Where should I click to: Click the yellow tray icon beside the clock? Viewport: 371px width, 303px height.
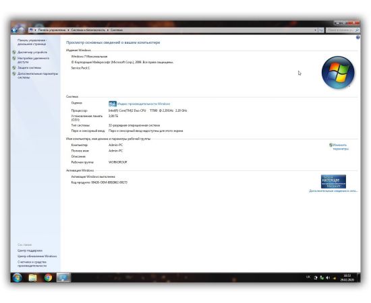(x=334, y=278)
